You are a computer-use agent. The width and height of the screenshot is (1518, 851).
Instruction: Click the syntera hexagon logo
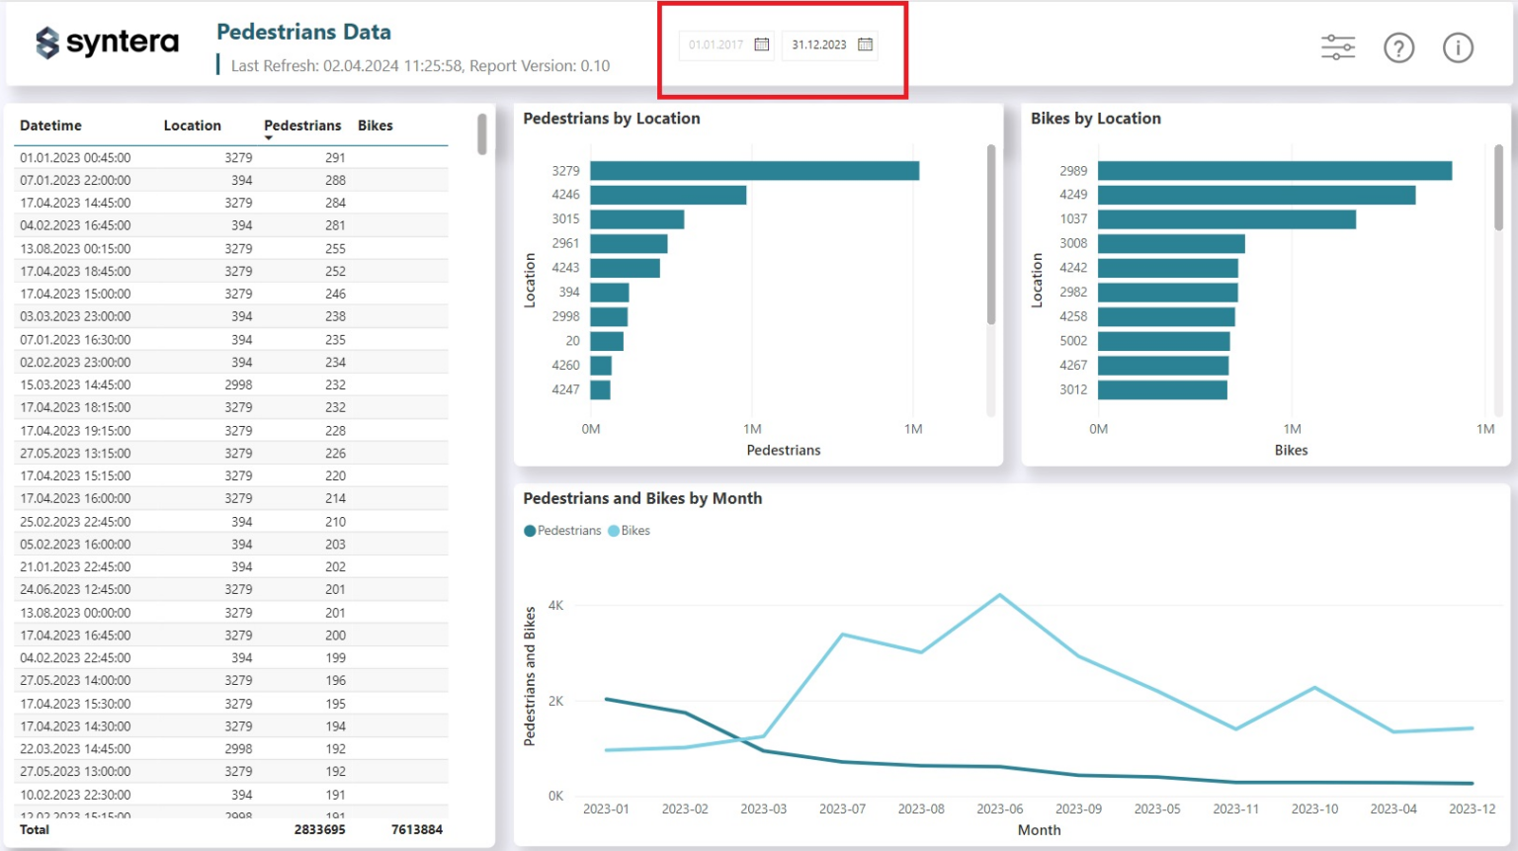pyautogui.click(x=46, y=43)
